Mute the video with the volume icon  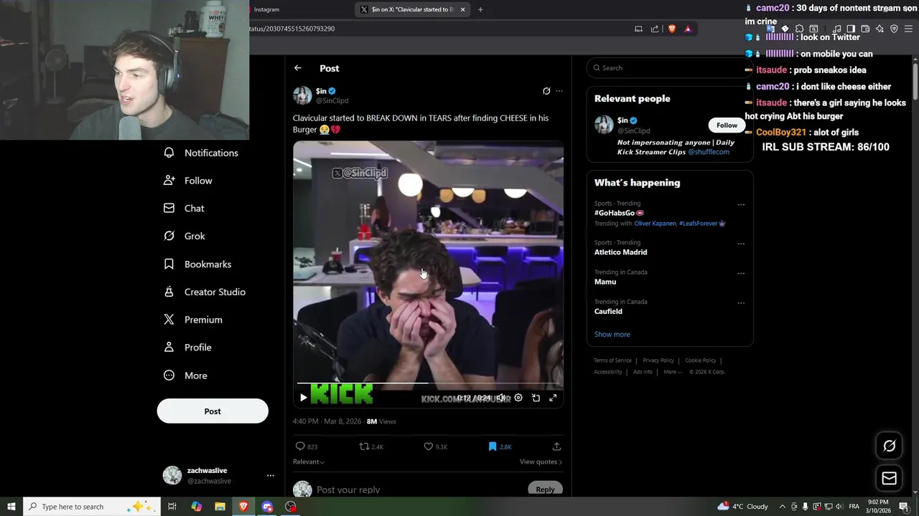click(500, 398)
